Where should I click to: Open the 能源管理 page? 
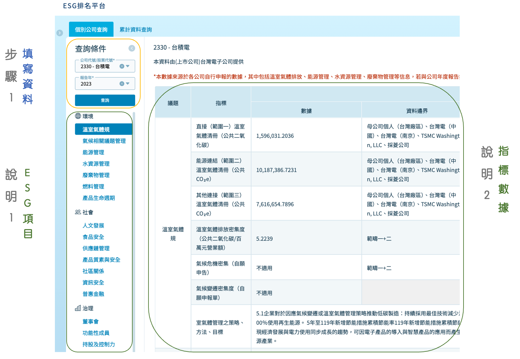pyautogui.click(x=93, y=152)
